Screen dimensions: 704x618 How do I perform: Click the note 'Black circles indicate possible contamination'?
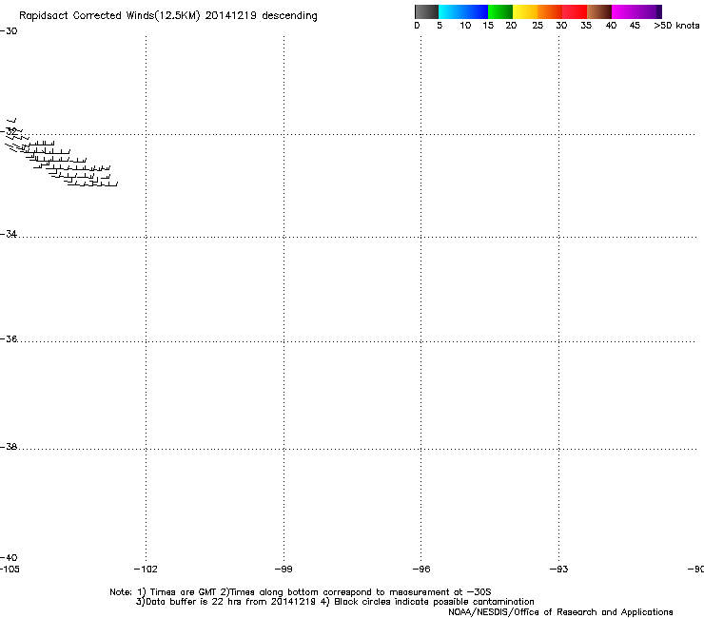434,602
